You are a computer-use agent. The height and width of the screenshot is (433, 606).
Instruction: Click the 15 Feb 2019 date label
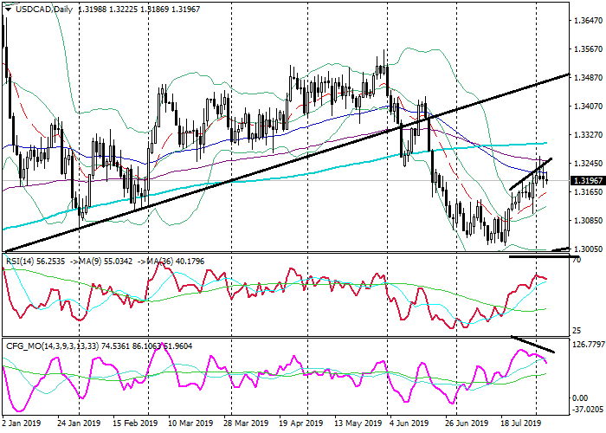[133, 425]
